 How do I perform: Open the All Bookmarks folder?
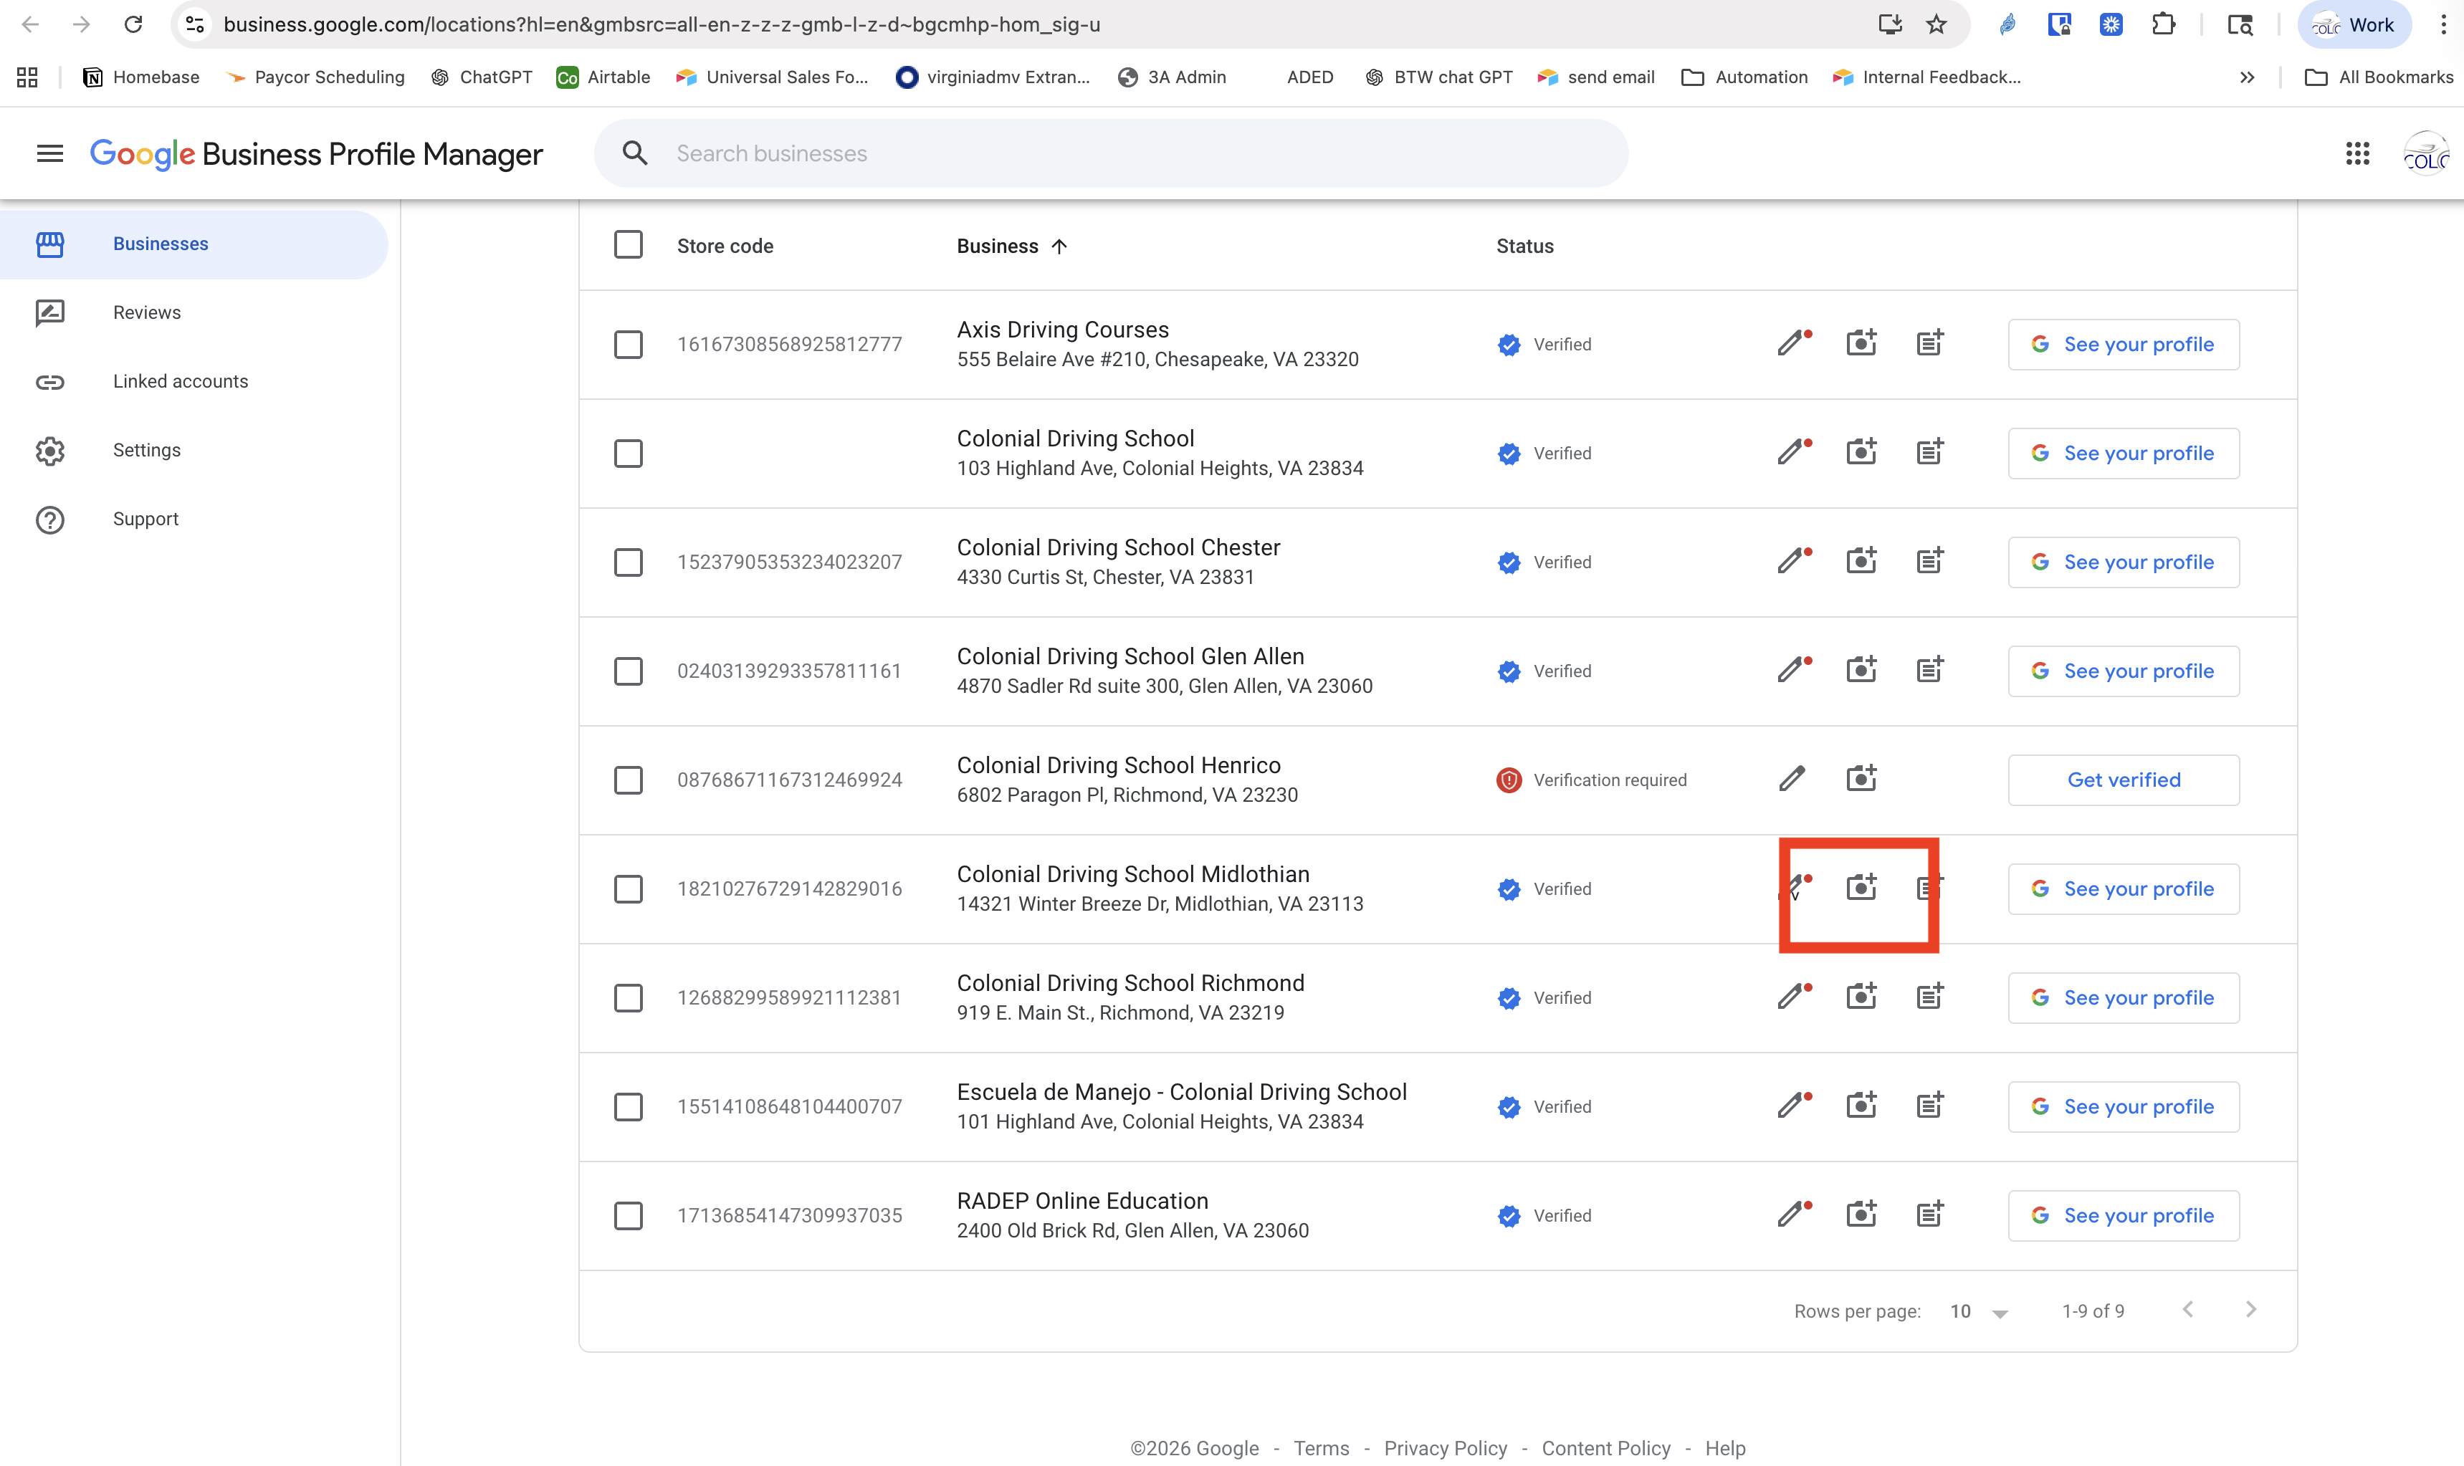coord(2379,77)
